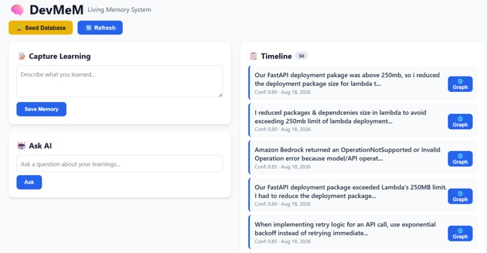
Task: Click the DevMeM title heading
Action: [x=57, y=10]
